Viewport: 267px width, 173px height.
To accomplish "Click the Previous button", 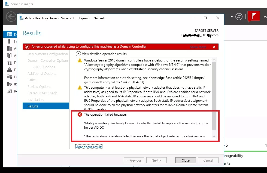I will pyautogui.click(x=134, y=160).
